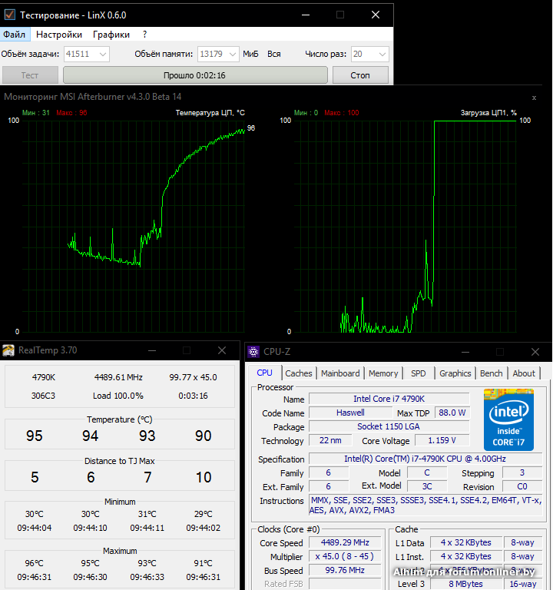Click the Стоп button in LinX
Viewport: 553px width, 590px height.
click(360, 75)
